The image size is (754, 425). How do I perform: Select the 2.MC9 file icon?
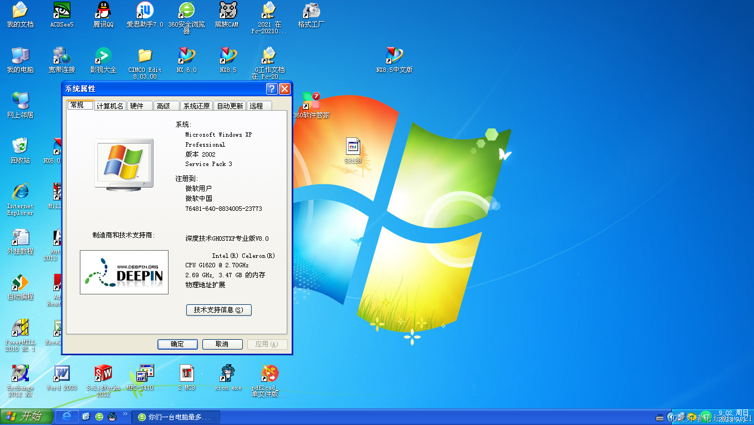(186, 378)
